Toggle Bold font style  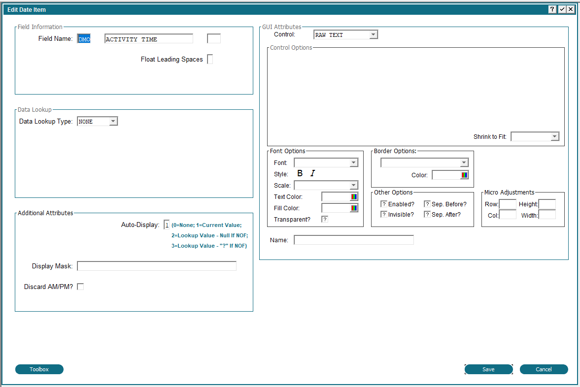coord(300,173)
